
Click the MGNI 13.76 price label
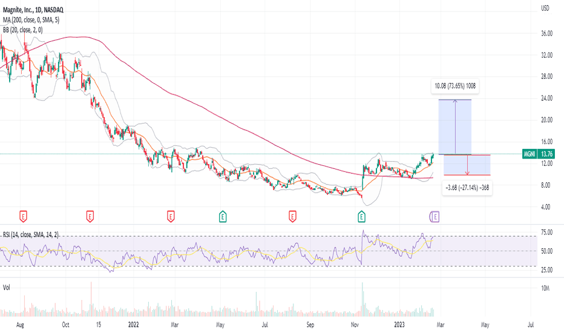pos(539,154)
